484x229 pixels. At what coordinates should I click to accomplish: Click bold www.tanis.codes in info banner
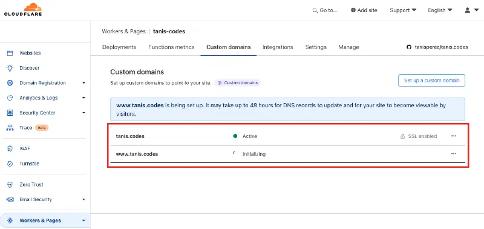coord(140,105)
